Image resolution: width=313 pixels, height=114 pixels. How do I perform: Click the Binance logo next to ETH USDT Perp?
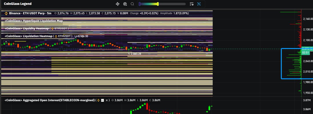click(x=7, y=13)
